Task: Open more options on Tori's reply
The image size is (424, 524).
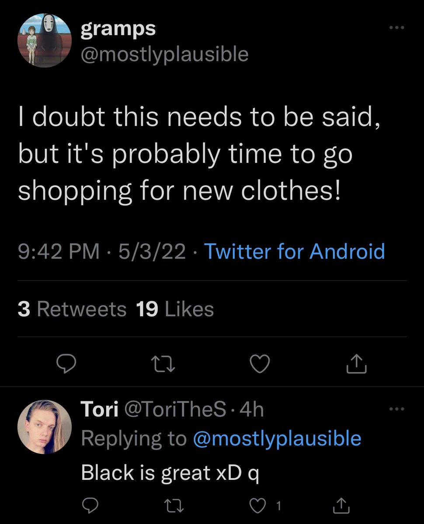Action: point(397,409)
